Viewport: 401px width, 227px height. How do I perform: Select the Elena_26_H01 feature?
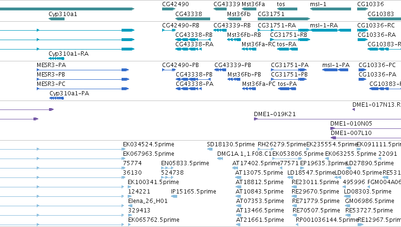click(130, 206)
